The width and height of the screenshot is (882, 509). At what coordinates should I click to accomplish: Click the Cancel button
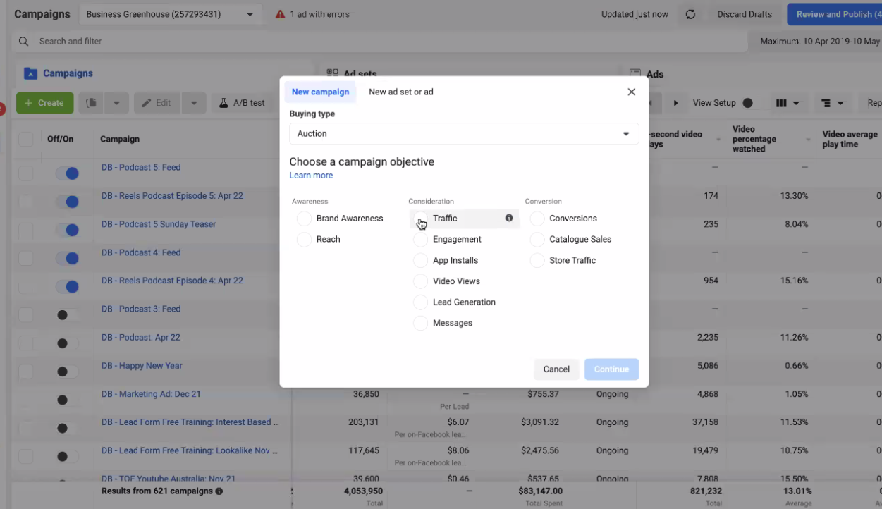pyautogui.click(x=556, y=369)
